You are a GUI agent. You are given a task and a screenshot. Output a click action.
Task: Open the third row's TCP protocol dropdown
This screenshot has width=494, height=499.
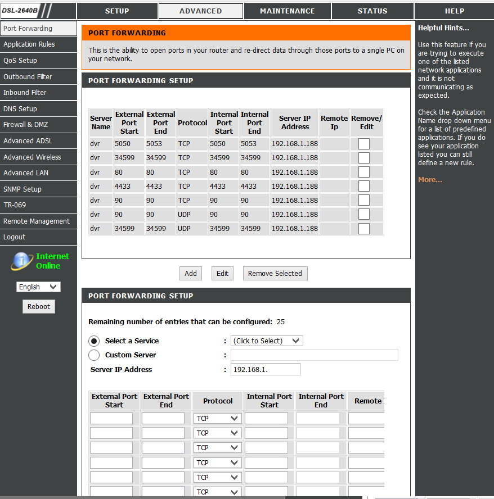pyautogui.click(x=217, y=447)
